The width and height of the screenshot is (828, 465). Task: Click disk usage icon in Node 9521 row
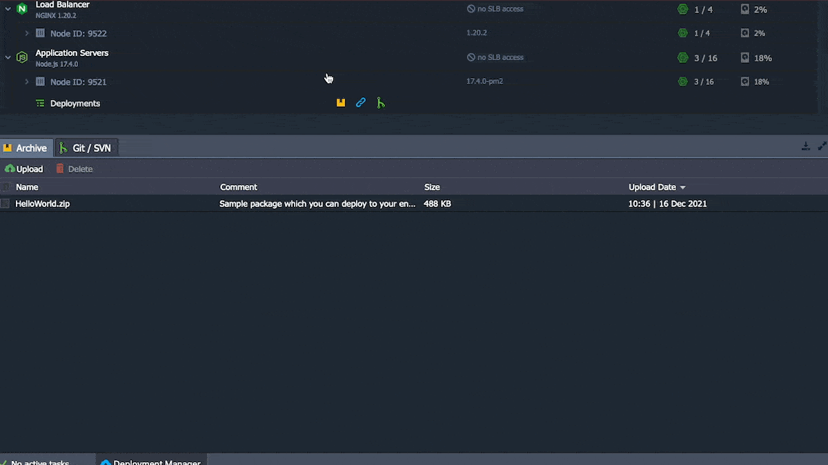(745, 81)
